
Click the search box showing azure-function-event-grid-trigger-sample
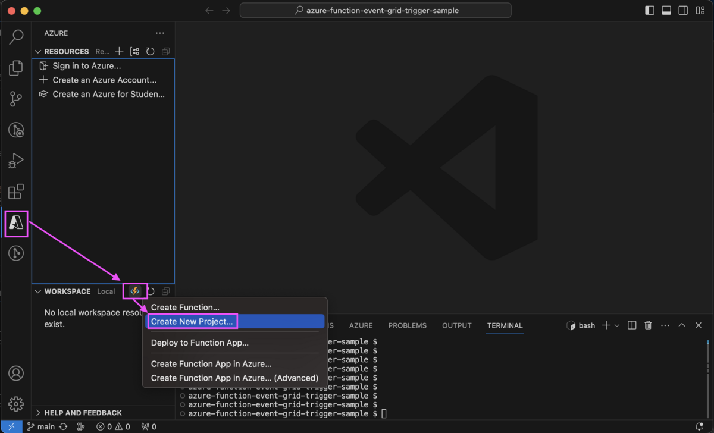tap(375, 10)
